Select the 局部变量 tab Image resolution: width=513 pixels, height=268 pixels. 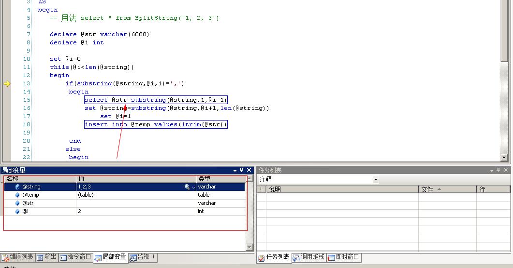[110, 257]
